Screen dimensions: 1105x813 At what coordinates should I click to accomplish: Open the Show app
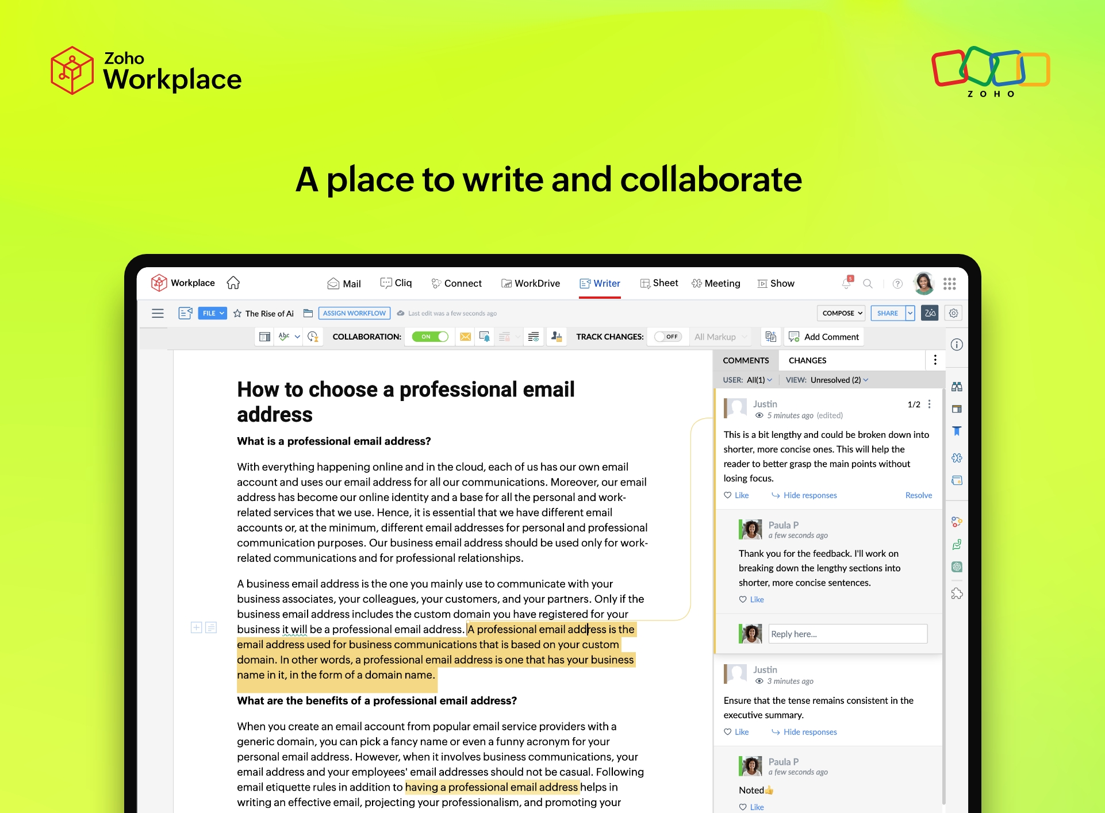point(776,283)
